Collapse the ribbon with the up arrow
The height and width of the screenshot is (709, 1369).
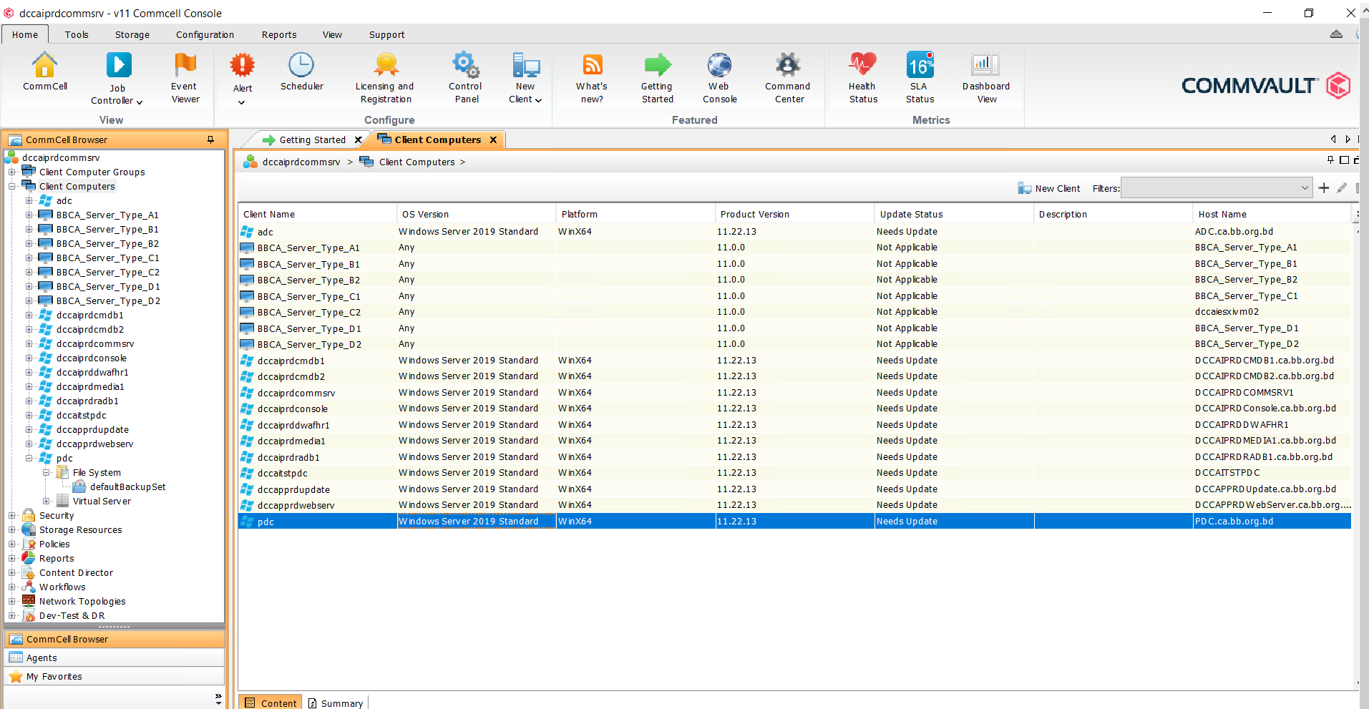click(x=1336, y=34)
